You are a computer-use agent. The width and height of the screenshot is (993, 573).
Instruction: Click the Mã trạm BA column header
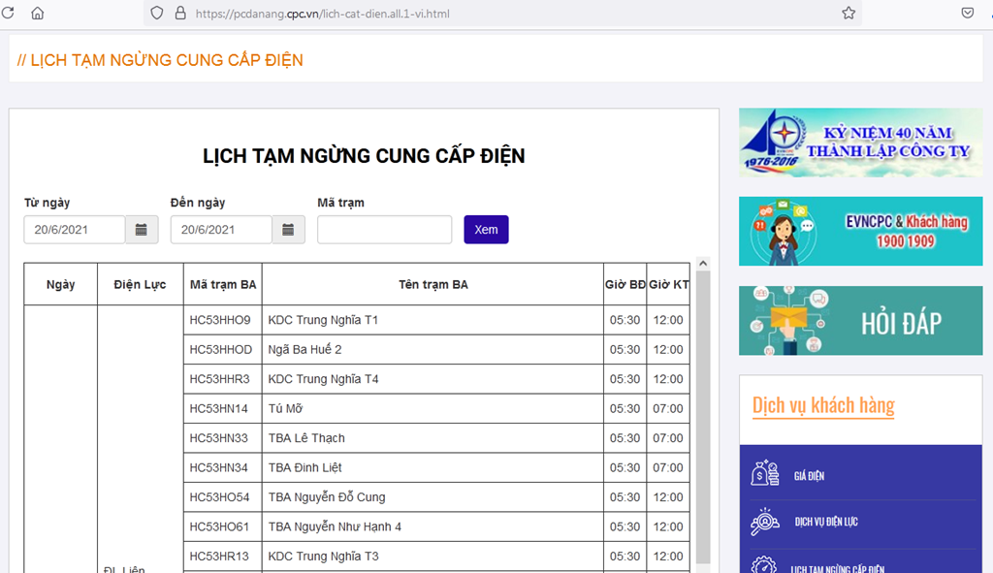[223, 284]
